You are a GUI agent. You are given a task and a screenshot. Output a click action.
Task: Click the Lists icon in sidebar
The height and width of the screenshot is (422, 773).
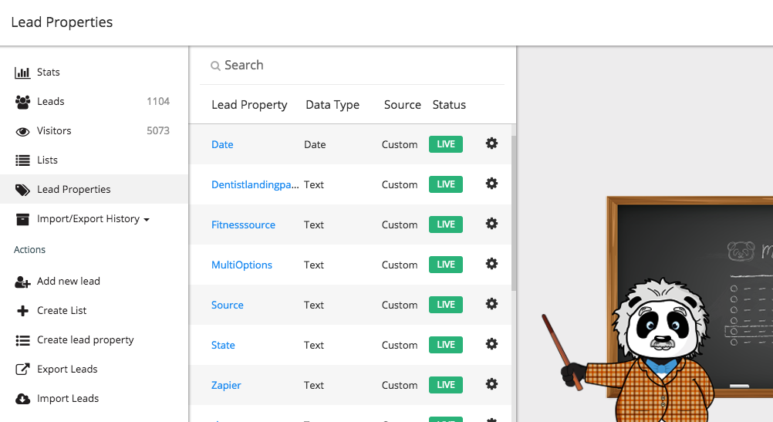[22, 160]
